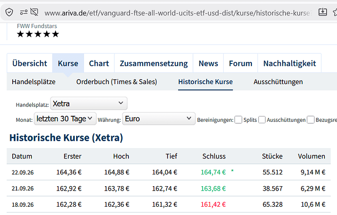
Task: Click the browser URL address field
Action: [x=177, y=13]
